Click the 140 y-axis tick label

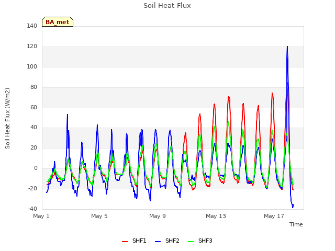tap(32, 26)
